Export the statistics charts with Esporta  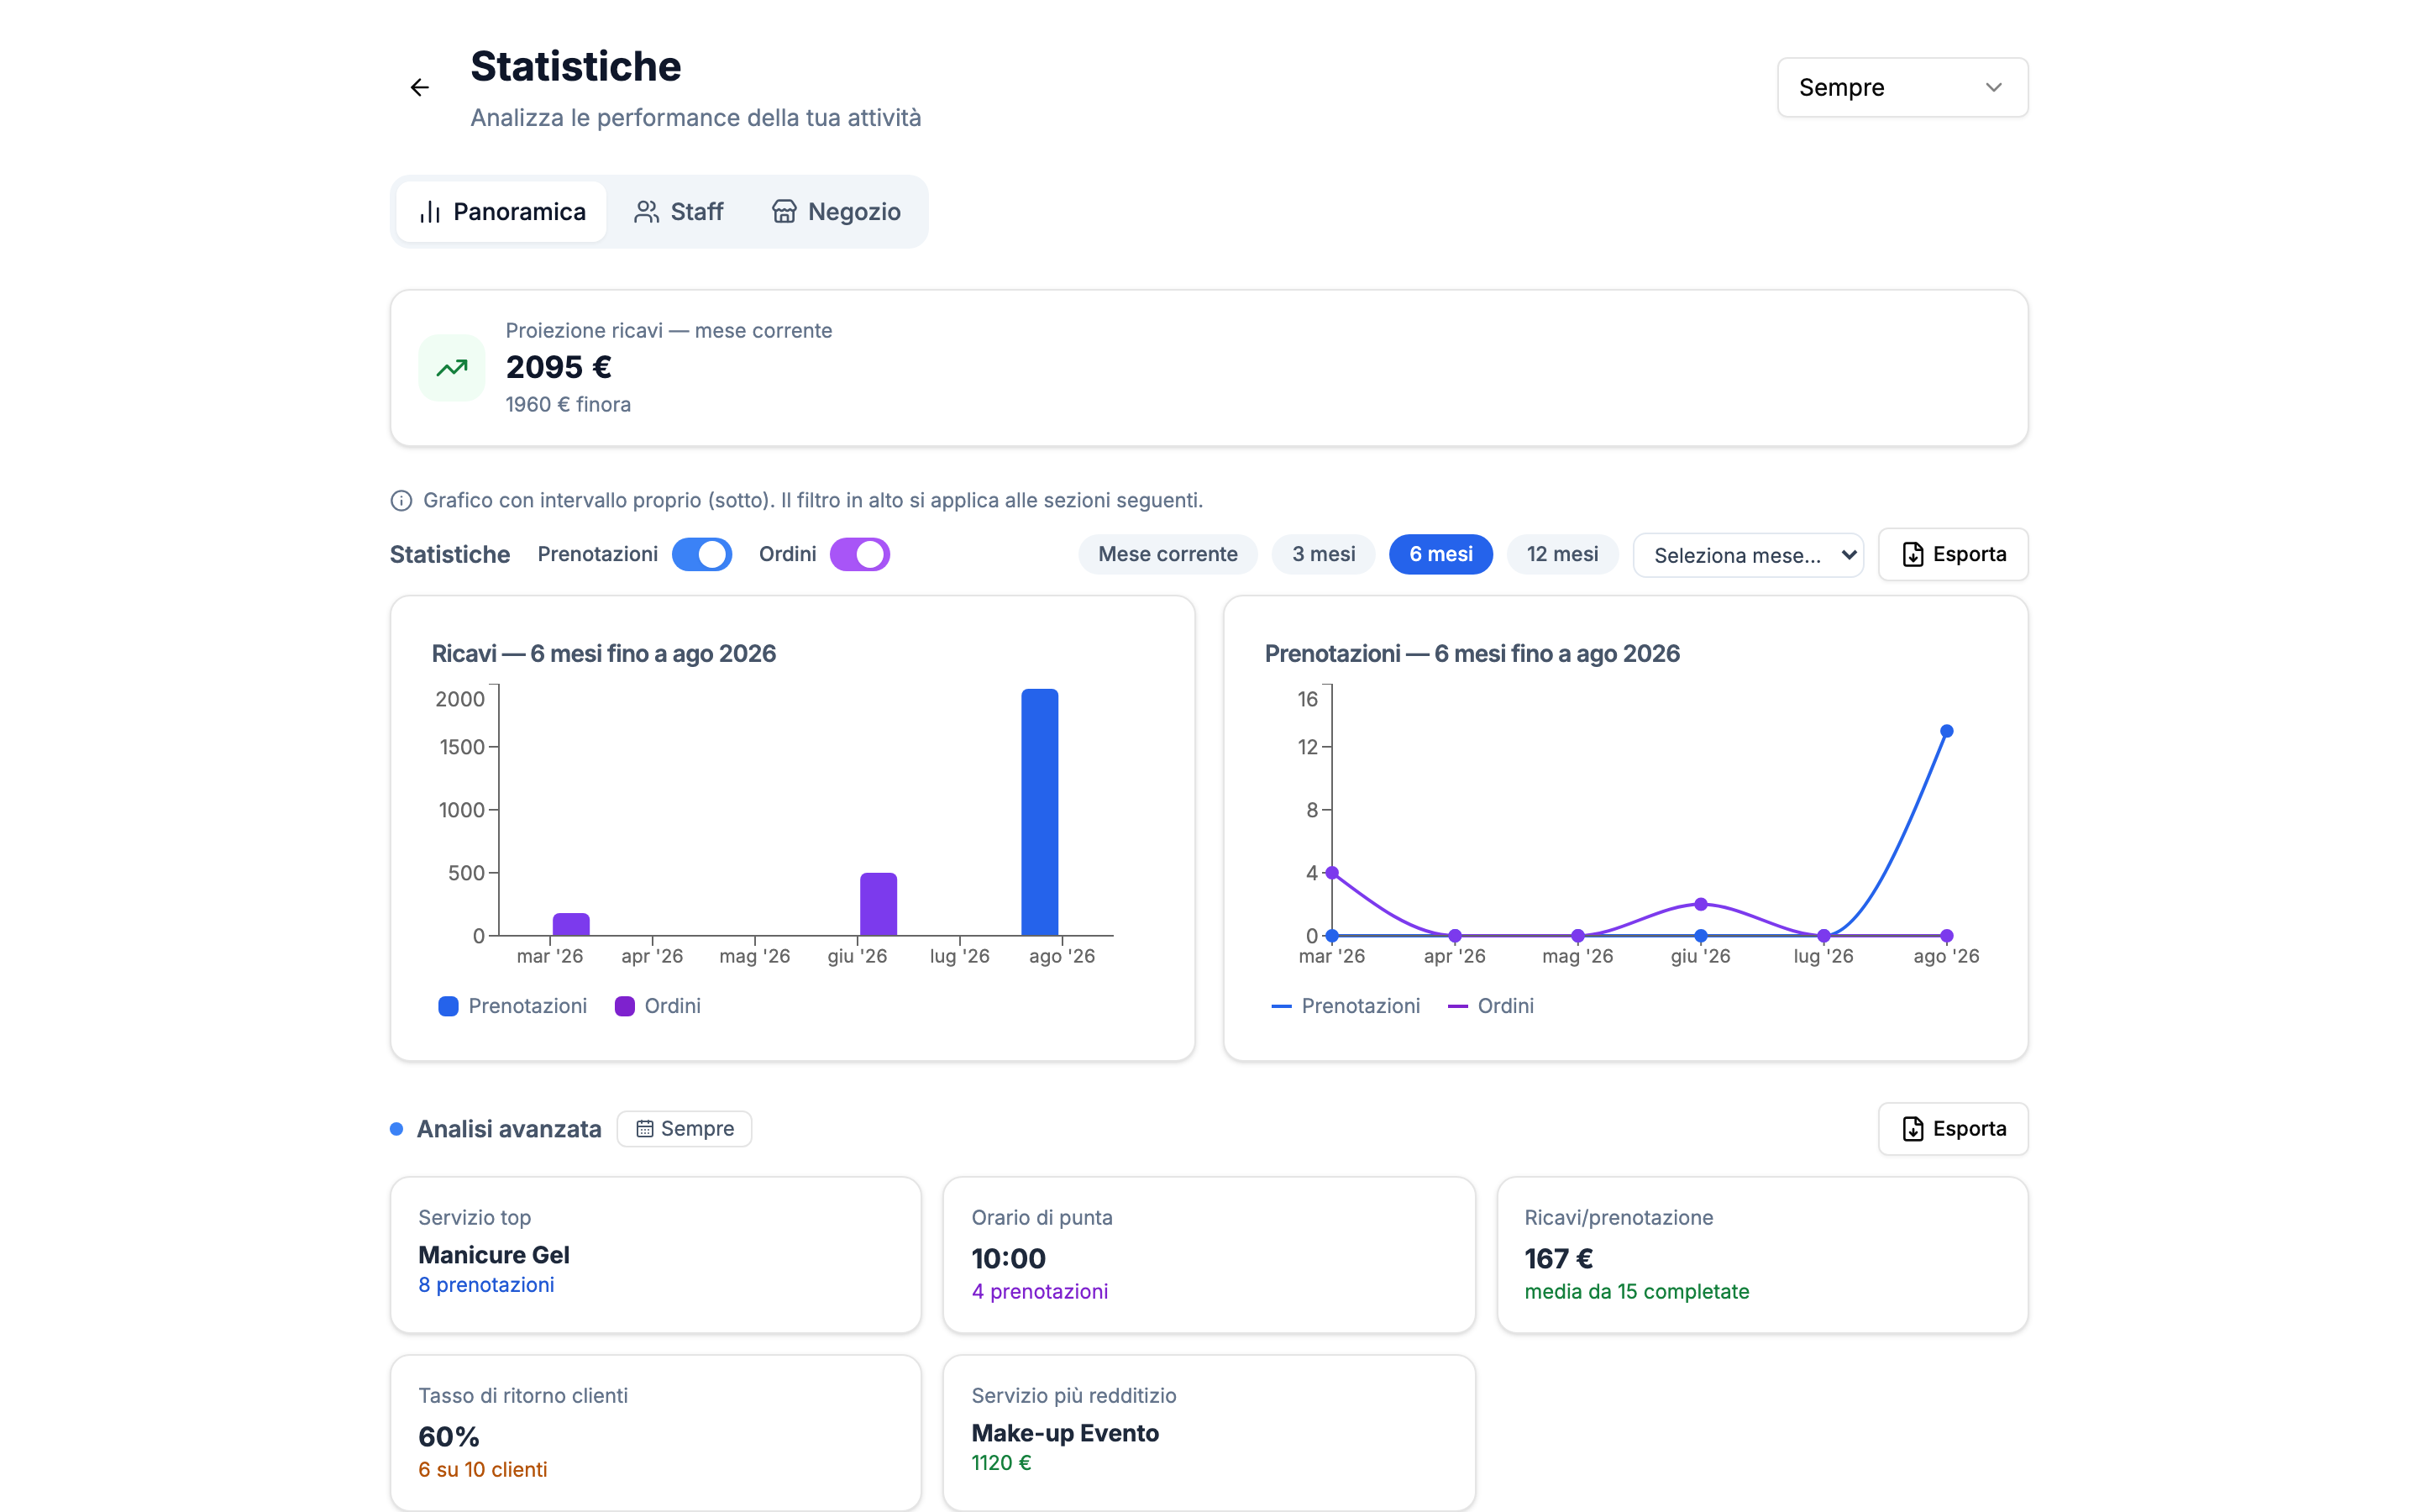pyautogui.click(x=1953, y=554)
